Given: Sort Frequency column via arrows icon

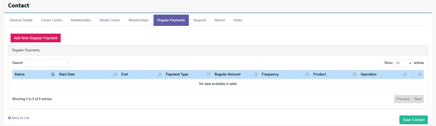Looking at the screenshot, I should (x=307, y=74).
